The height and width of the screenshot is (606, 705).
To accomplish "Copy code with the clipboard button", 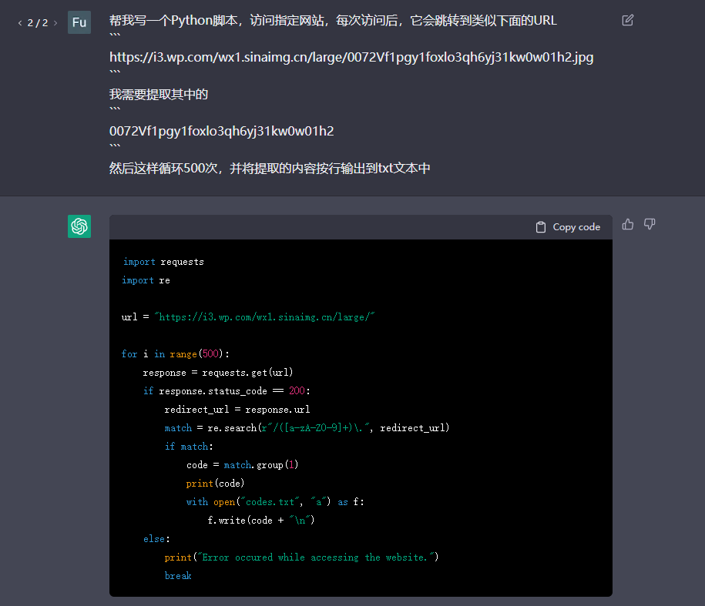I will tap(568, 227).
